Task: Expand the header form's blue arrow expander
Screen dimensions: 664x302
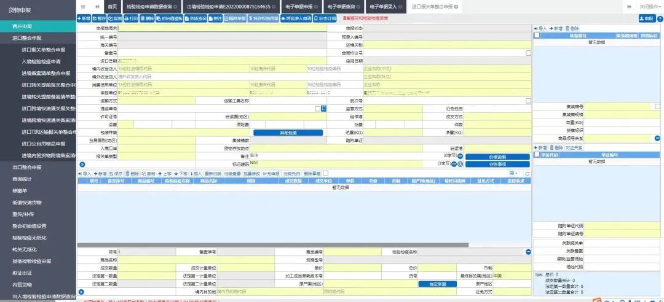Action: coord(82,164)
